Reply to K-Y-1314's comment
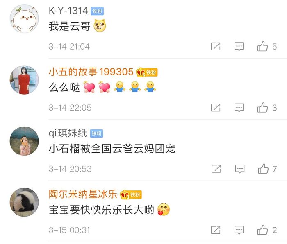Image resolution: width=287 pixels, height=244 pixels. [x=239, y=46]
